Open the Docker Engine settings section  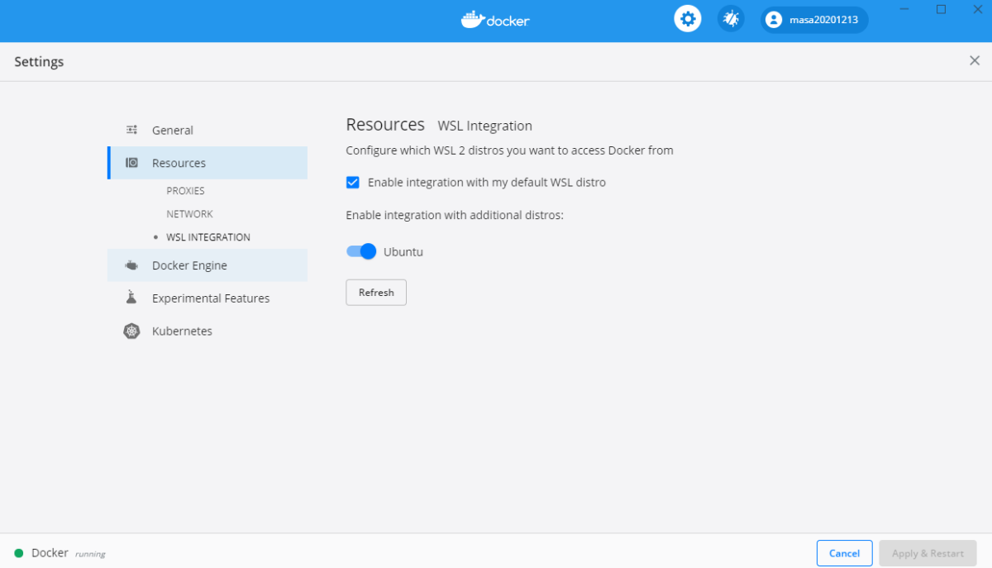207,265
